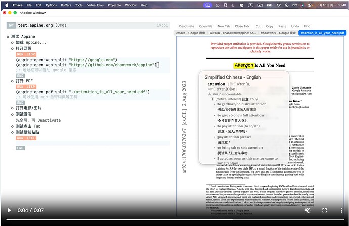Open the Tools menu
The height and width of the screenshot is (226, 349).
tap(79, 5)
